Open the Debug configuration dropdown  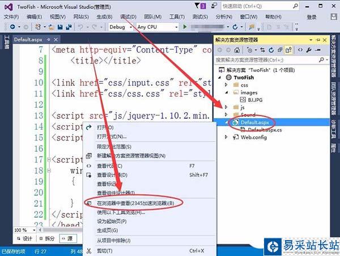(x=131, y=27)
